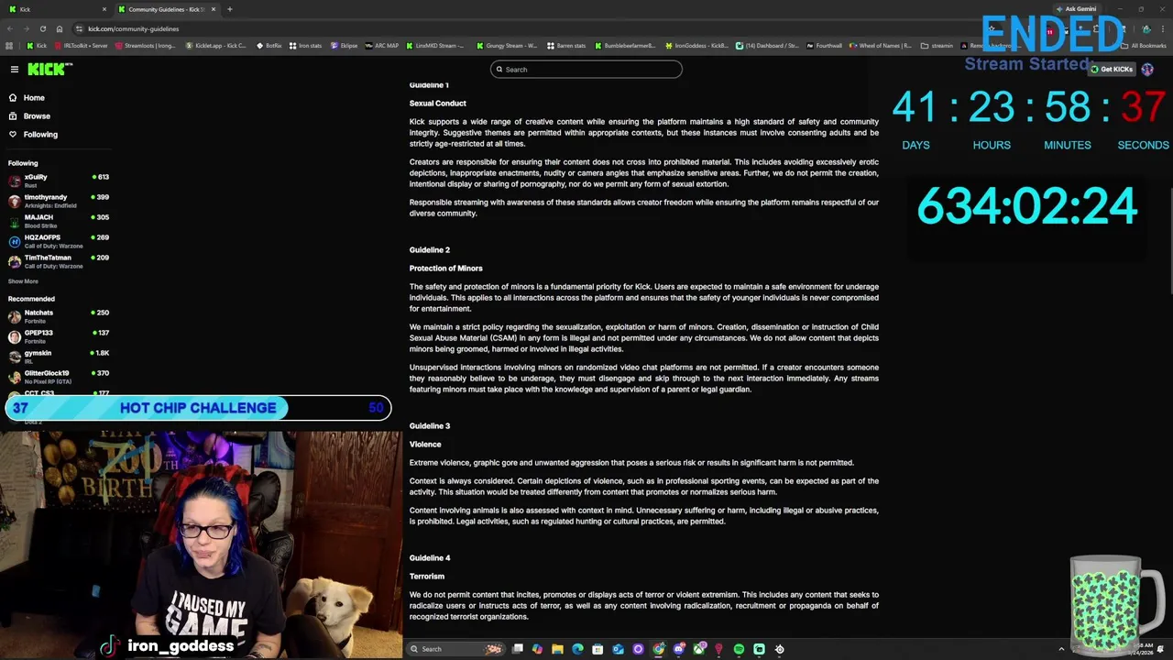Open the Eklipse bookmark
This screenshot has width=1173, height=660.
(345, 46)
